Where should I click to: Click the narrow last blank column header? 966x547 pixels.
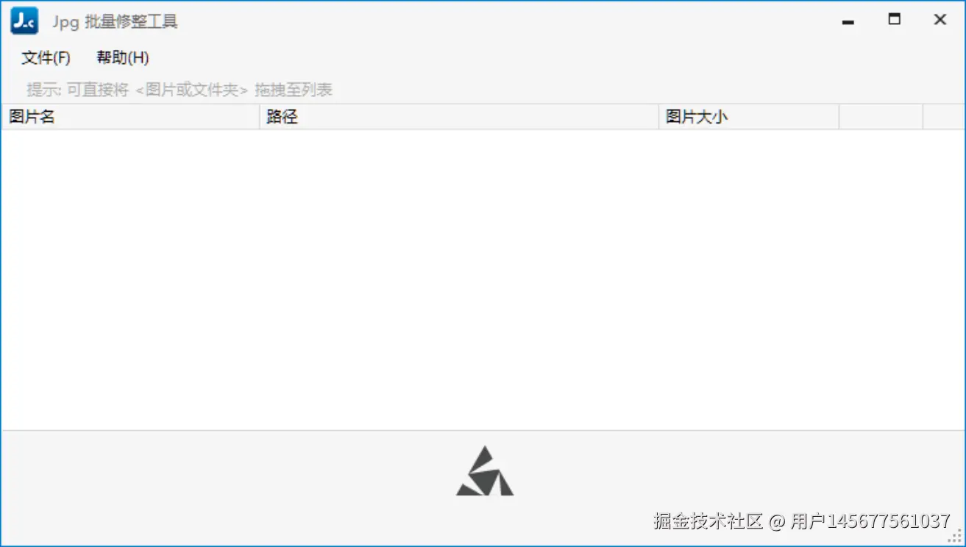coord(943,117)
